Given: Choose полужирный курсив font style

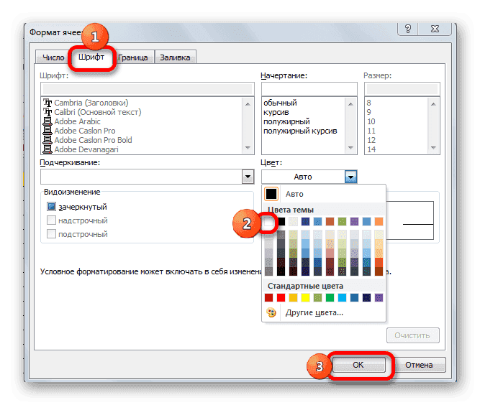Looking at the screenshot, I should 300,131.
